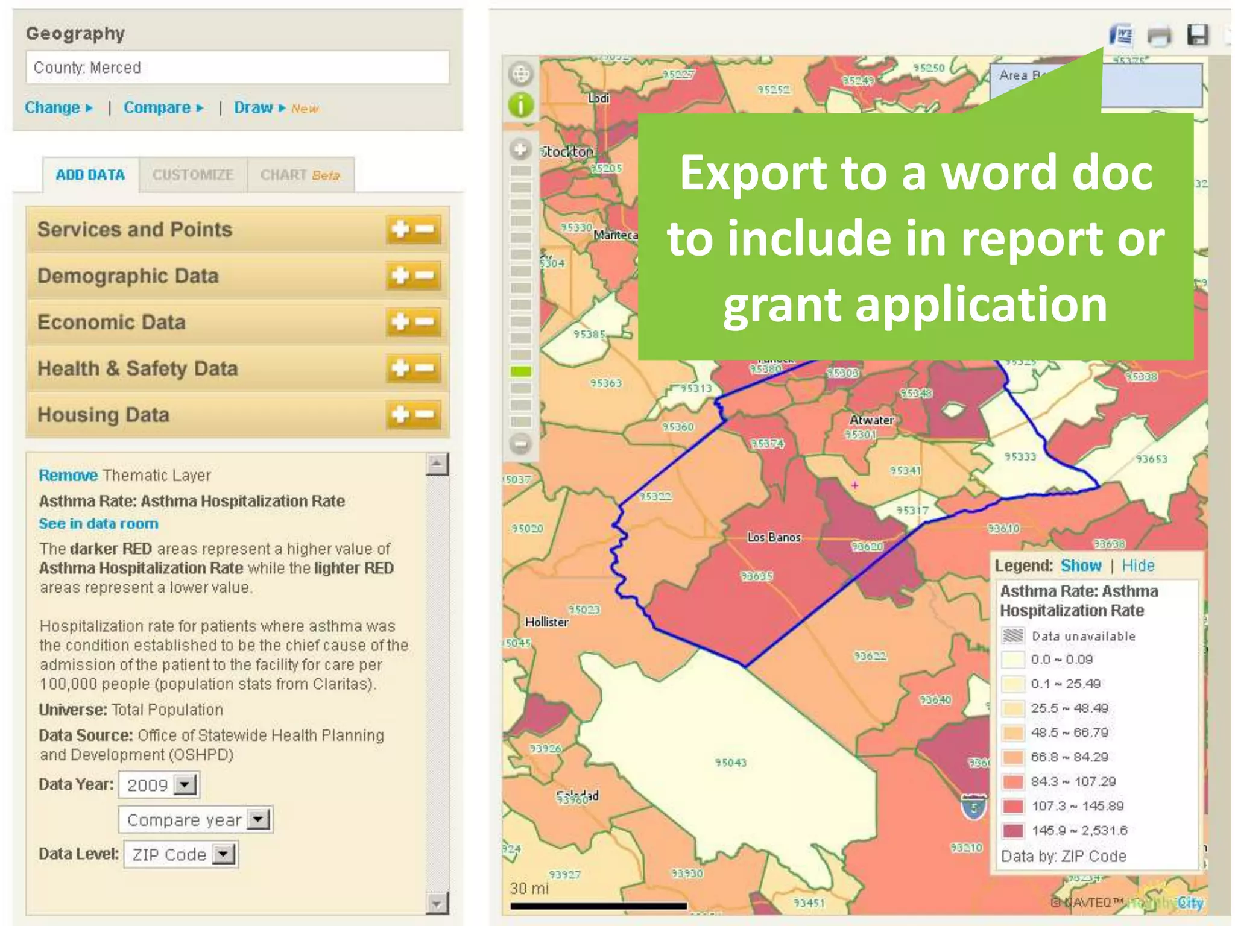Click plus icon for Services and Points
This screenshot has height=926, width=1235.
click(401, 229)
